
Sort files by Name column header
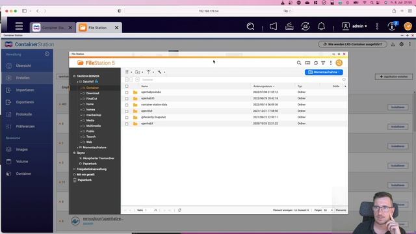tap(144, 86)
